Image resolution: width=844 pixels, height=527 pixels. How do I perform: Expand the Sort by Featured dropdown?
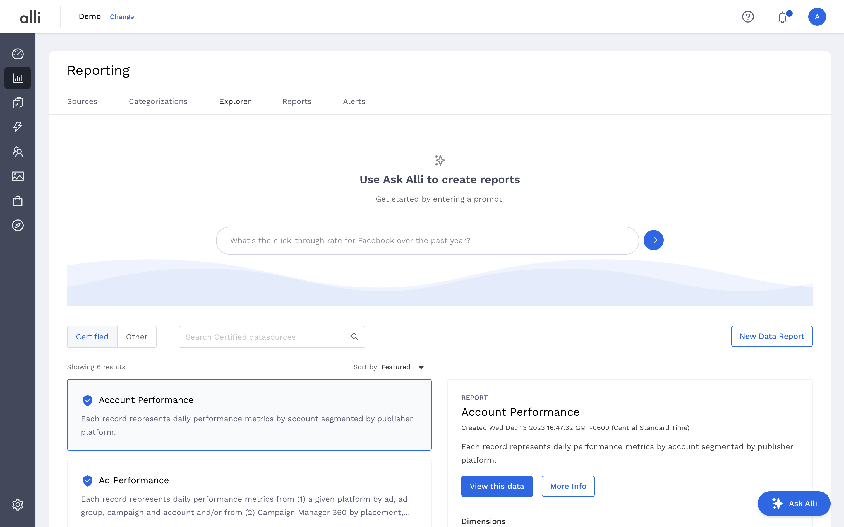click(x=402, y=367)
